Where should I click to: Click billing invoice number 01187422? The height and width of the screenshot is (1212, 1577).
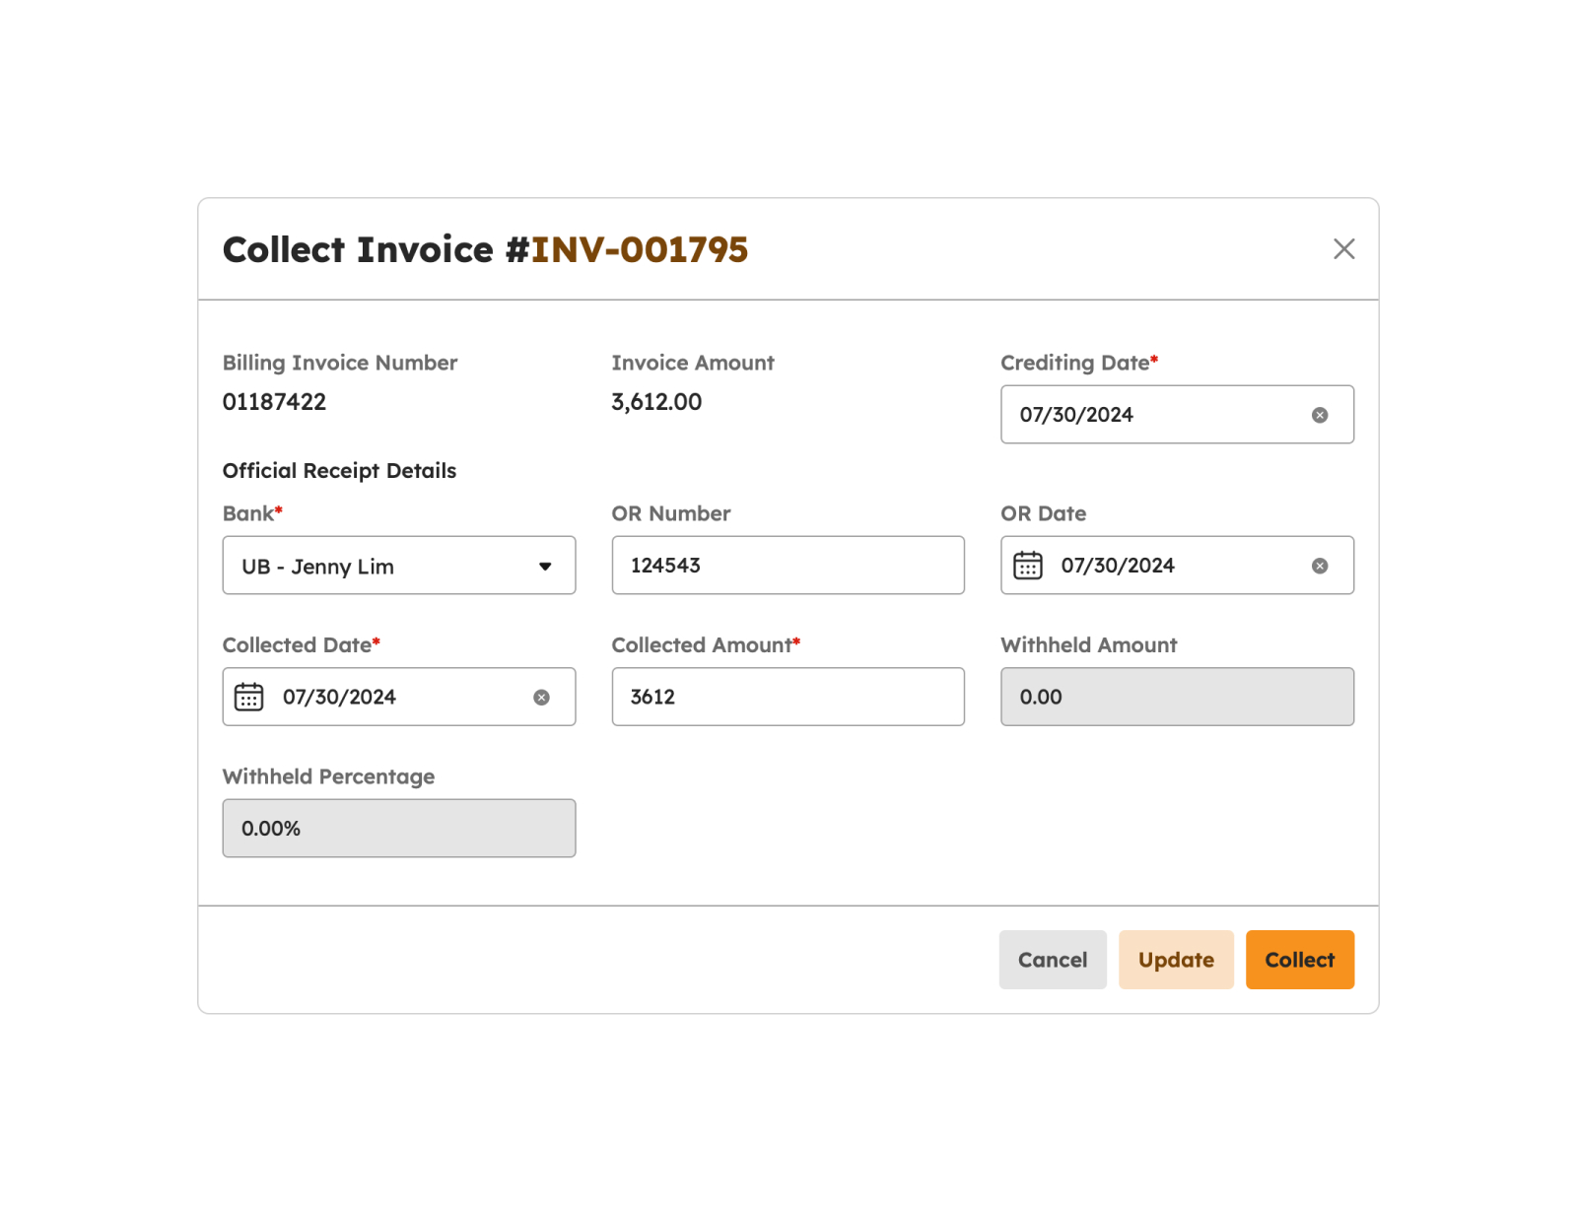[x=274, y=402]
